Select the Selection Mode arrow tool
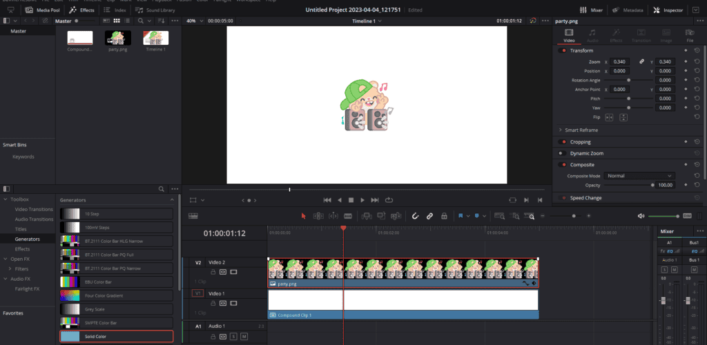The image size is (707, 345). [x=304, y=216]
